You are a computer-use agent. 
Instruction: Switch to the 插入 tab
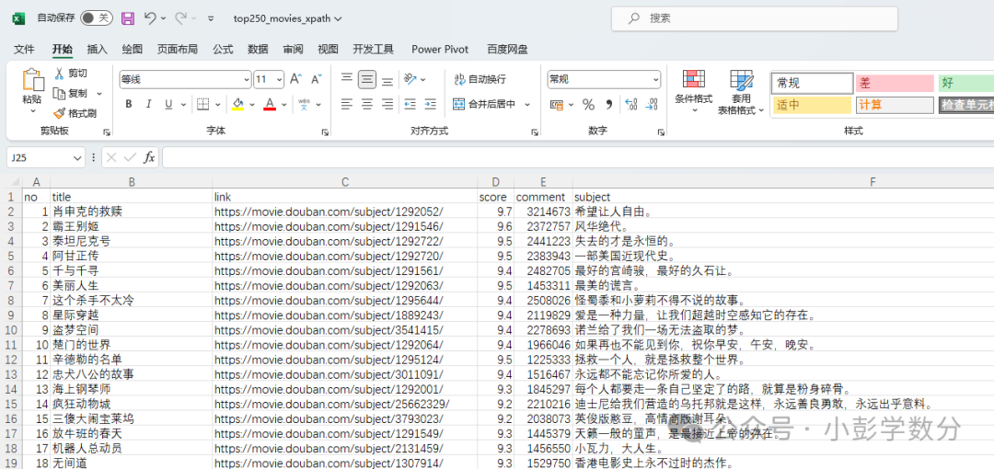click(97, 49)
